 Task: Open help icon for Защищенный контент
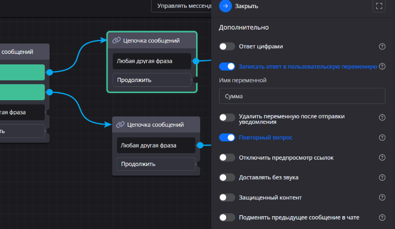coord(382,198)
